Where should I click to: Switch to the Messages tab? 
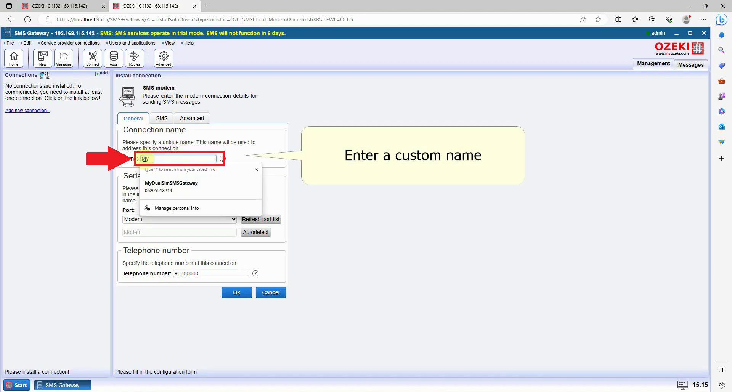690,65
